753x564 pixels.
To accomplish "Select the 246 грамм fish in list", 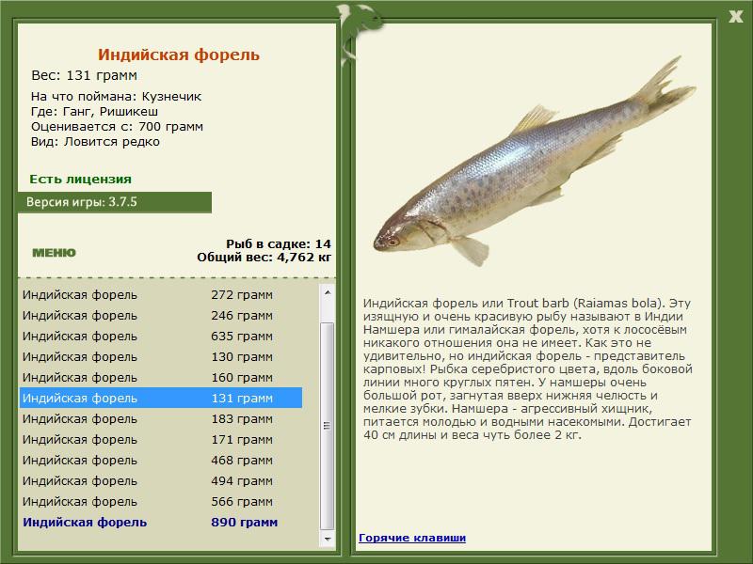I will pos(161,315).
